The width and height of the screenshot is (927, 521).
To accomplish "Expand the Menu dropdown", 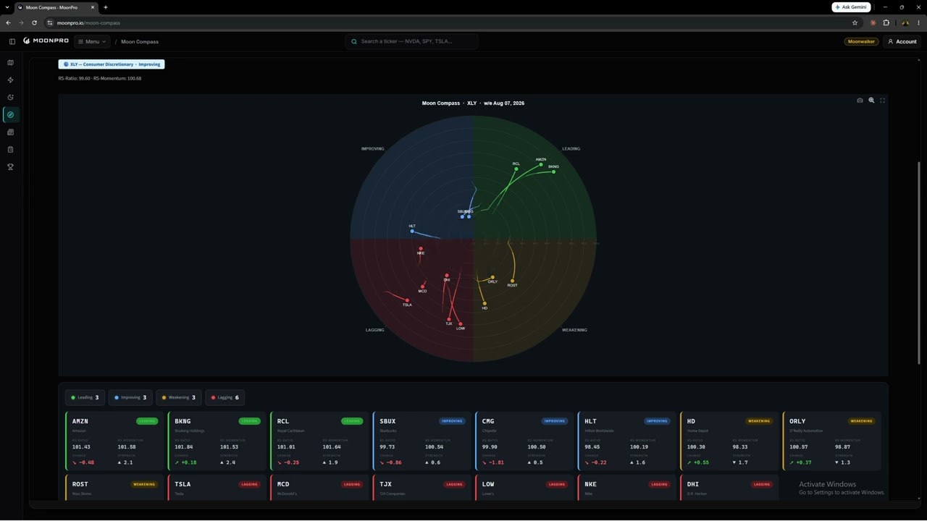I will (92, 41).
